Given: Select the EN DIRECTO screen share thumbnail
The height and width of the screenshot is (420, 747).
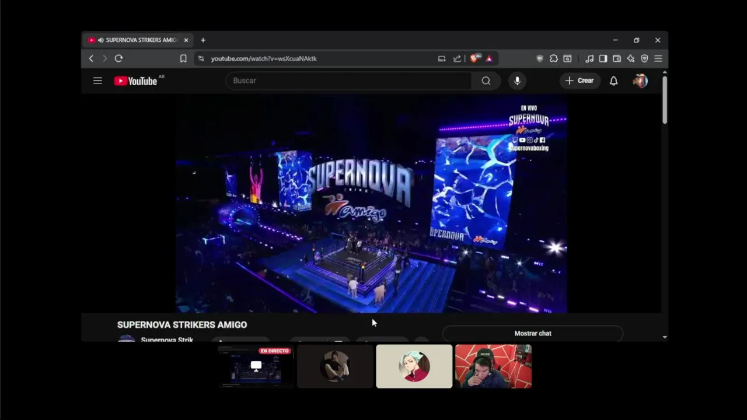Looking at the screenshot, I should 256,366.
